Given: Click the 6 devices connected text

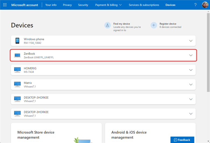Looking at the screenshot, I should (x=170, y=27).
